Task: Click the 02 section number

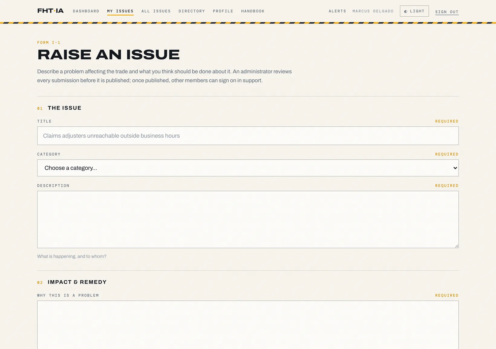Action: point(40,282)
